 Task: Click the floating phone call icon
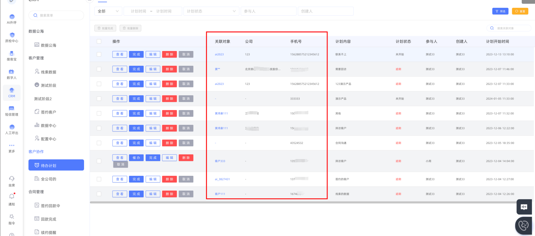[x=523, y=226]
